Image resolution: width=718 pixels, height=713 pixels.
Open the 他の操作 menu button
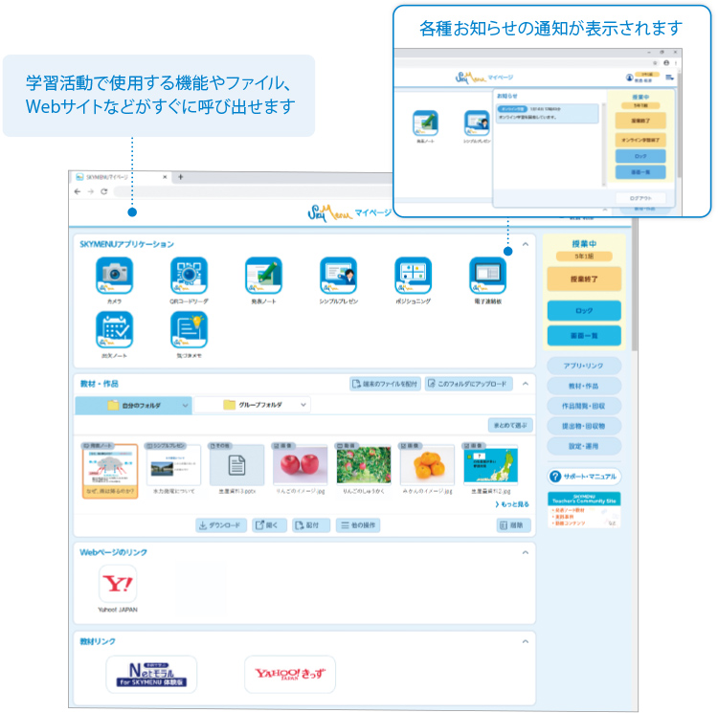click(358, 525)
